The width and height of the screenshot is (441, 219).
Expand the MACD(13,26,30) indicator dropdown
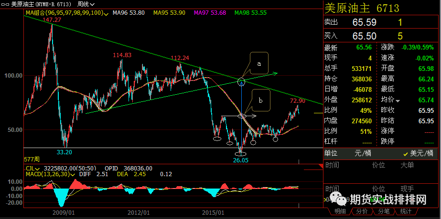point(73,174)
